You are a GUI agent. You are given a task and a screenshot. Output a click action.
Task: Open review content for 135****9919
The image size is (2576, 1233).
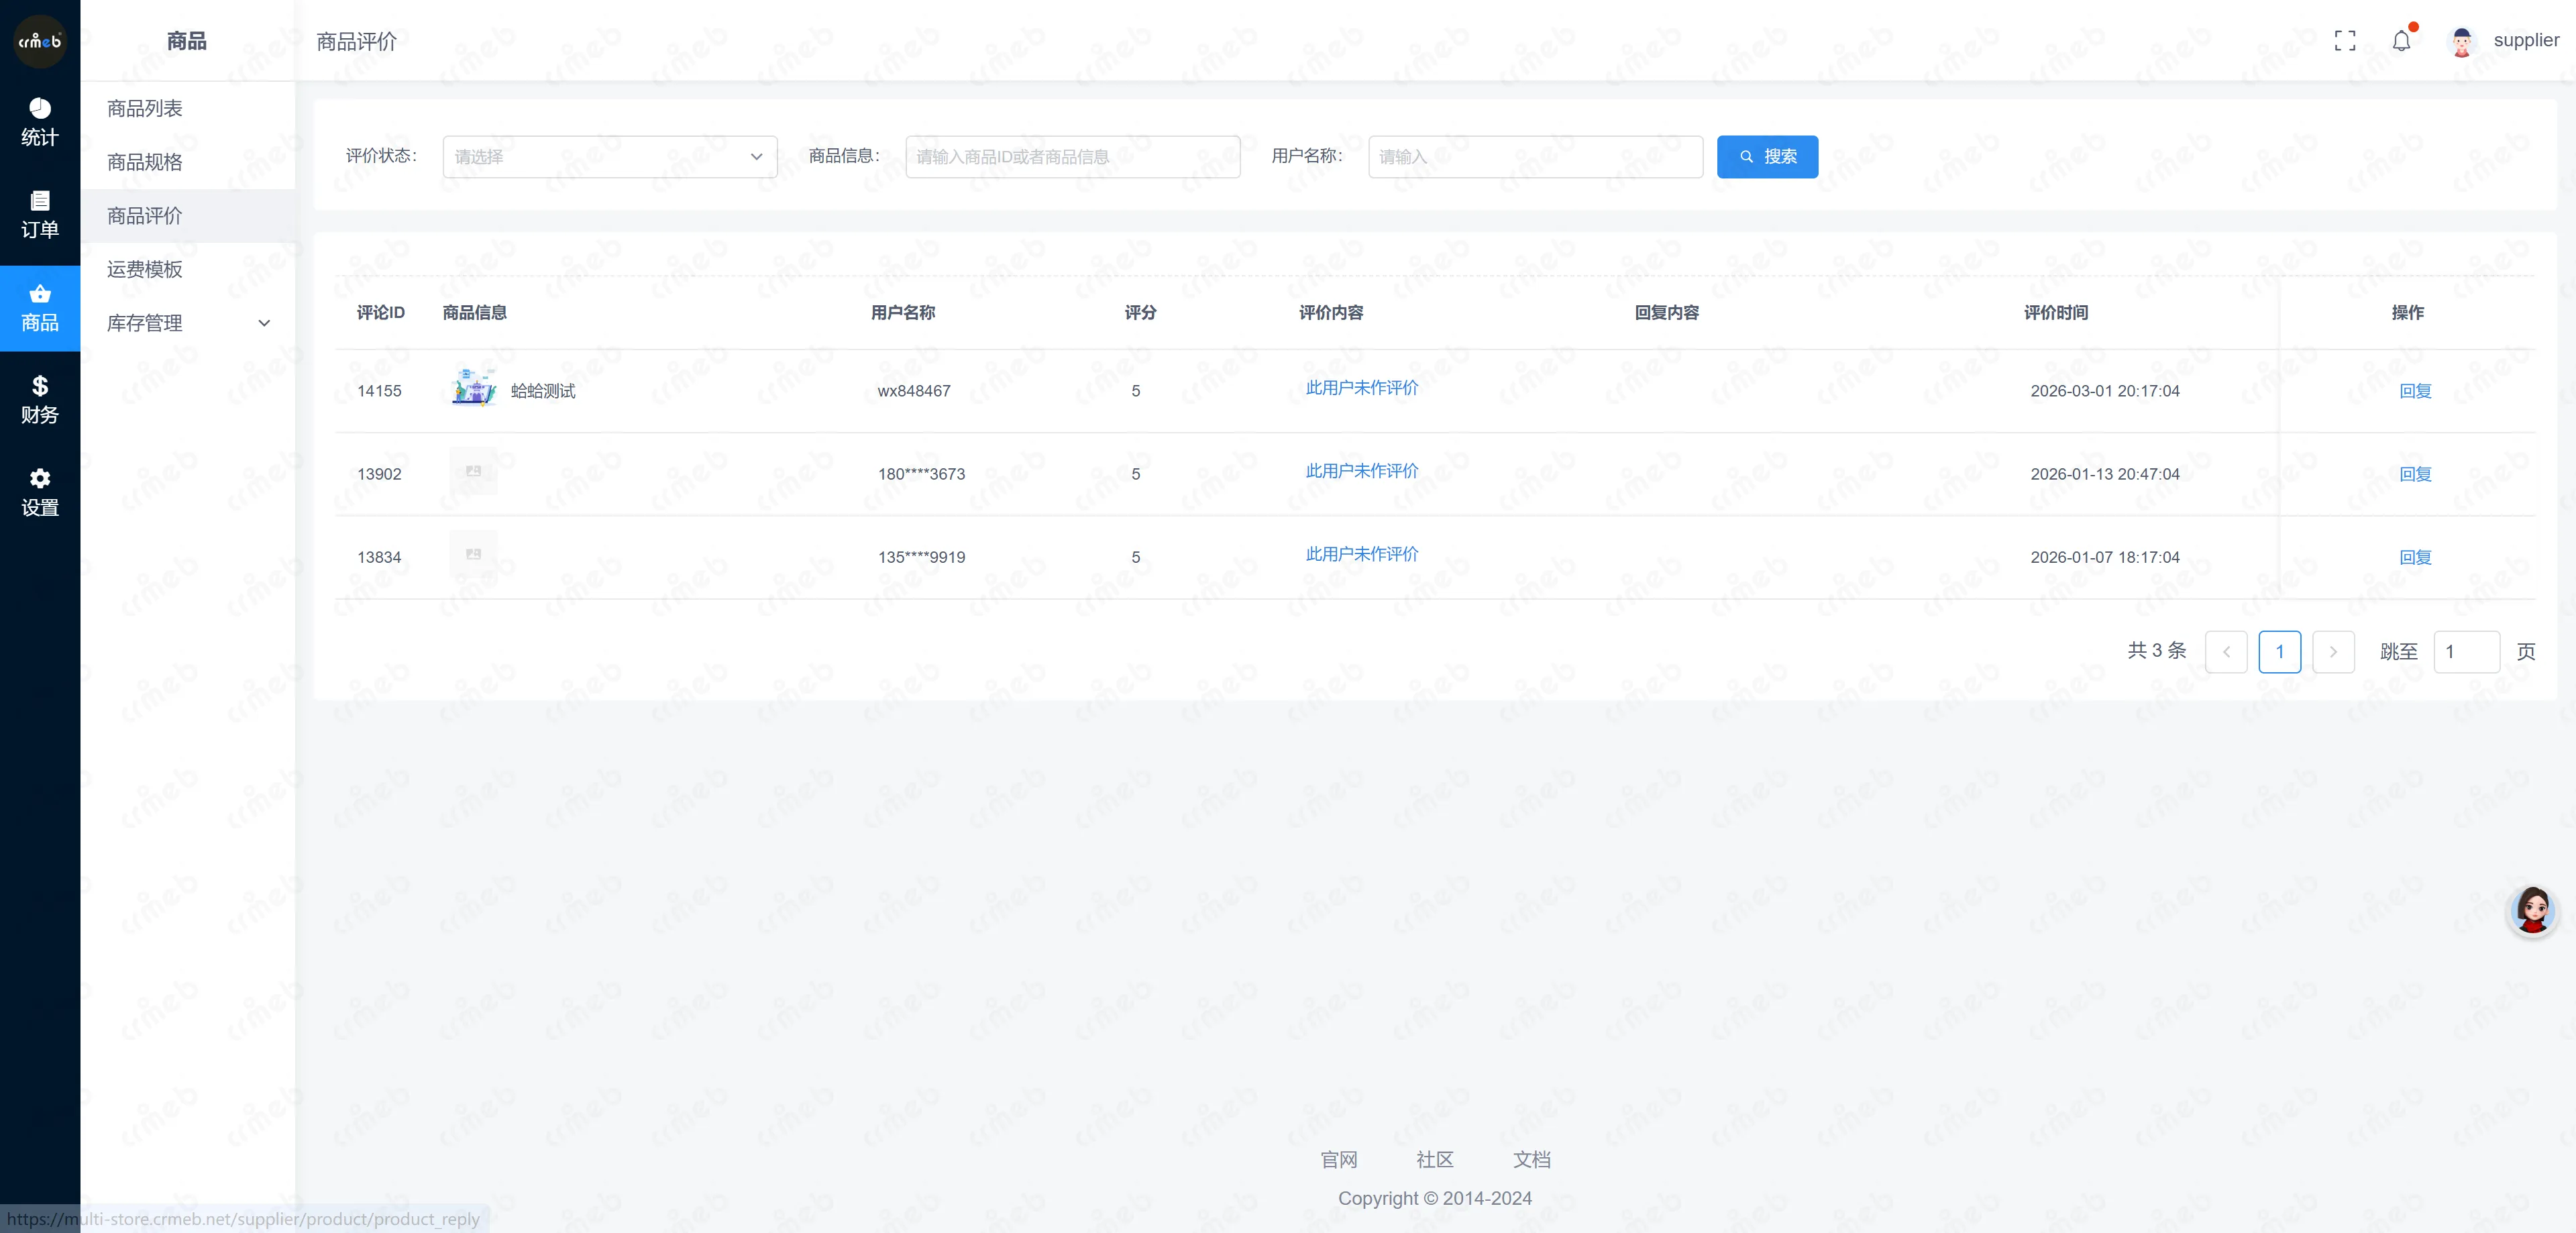coord(1362,554)
